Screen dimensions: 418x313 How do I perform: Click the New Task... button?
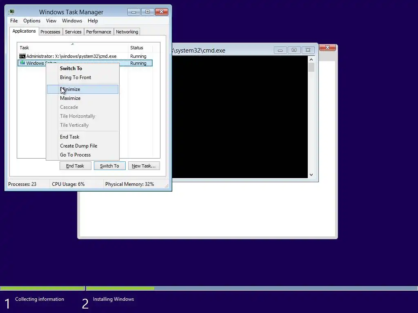[x=144, y=166]
